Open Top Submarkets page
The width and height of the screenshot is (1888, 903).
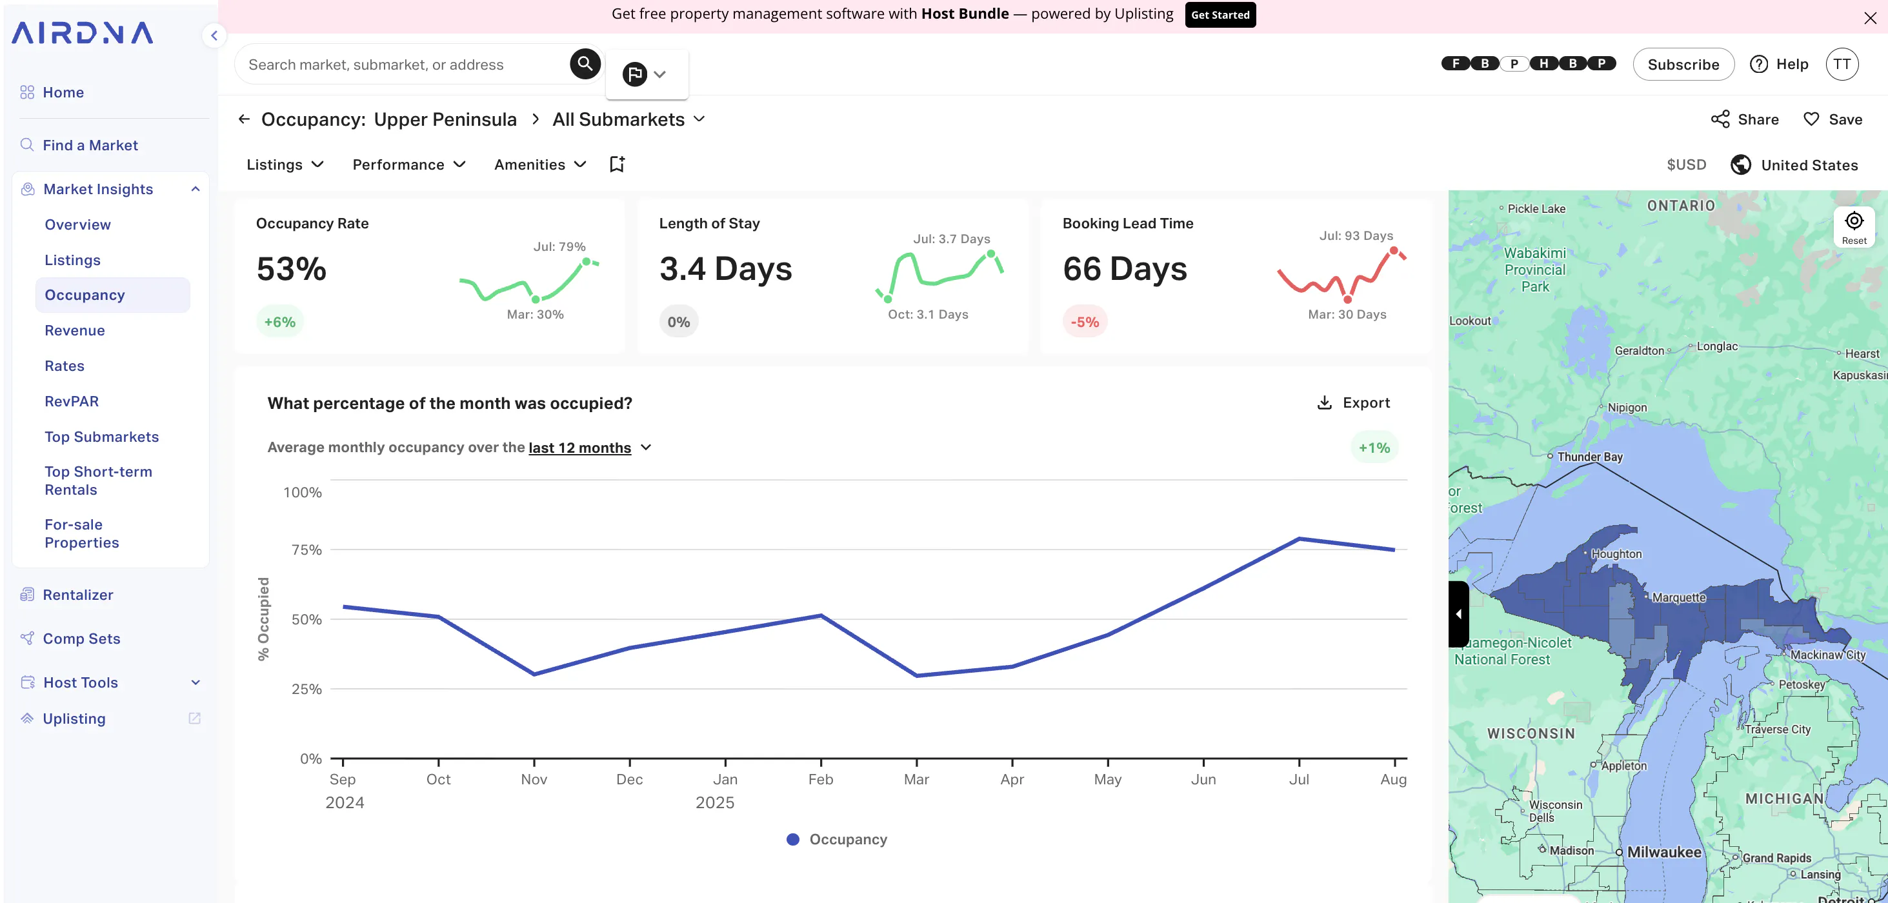tap(102, 437)
